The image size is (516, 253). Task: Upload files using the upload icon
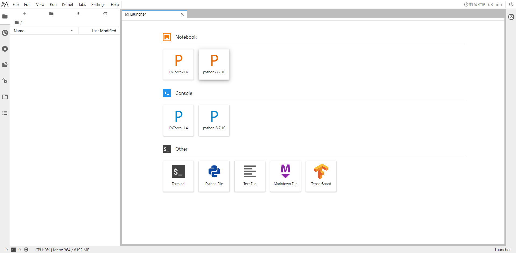[x=78, y=14]
